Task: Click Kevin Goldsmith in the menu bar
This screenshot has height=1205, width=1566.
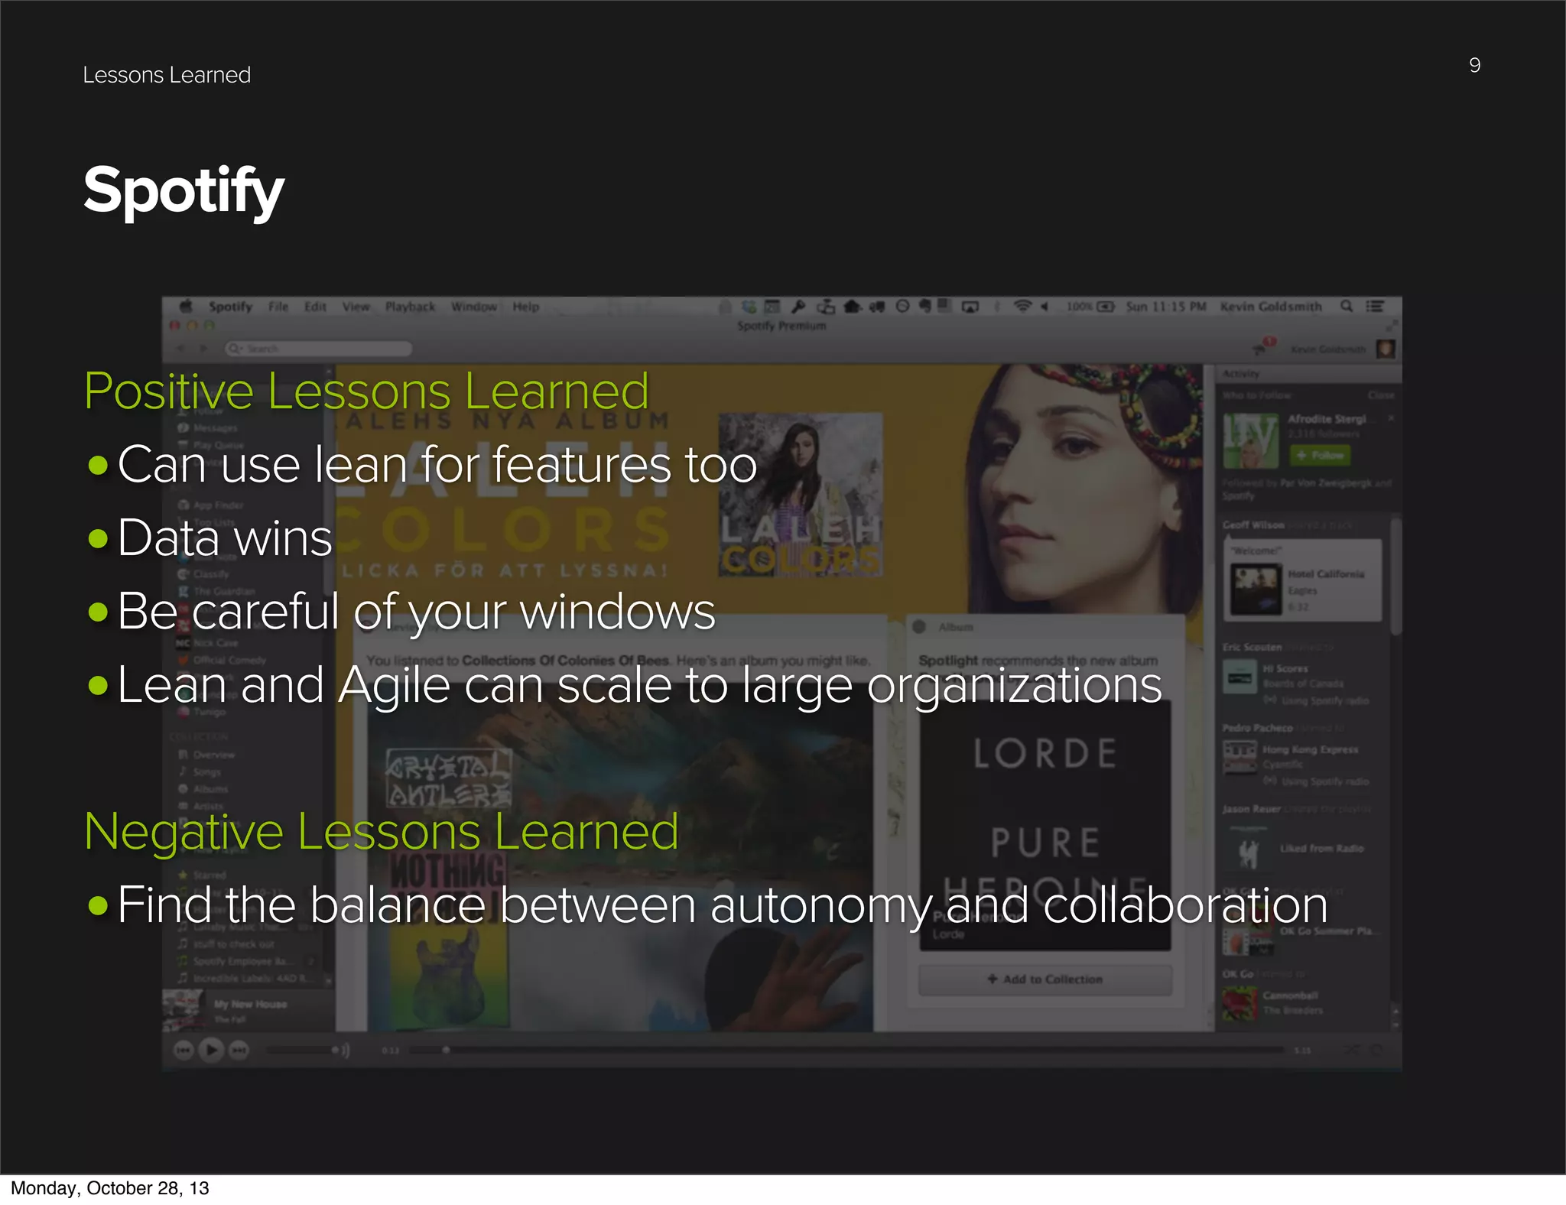Action: [1271, 307]
